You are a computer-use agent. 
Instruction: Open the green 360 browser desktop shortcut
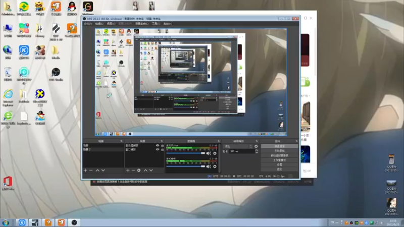(x=8, y=120)
